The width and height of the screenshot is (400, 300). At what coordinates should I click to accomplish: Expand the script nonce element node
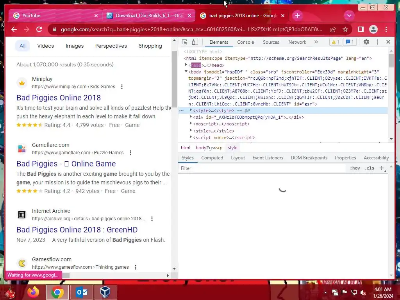(191, 137)
